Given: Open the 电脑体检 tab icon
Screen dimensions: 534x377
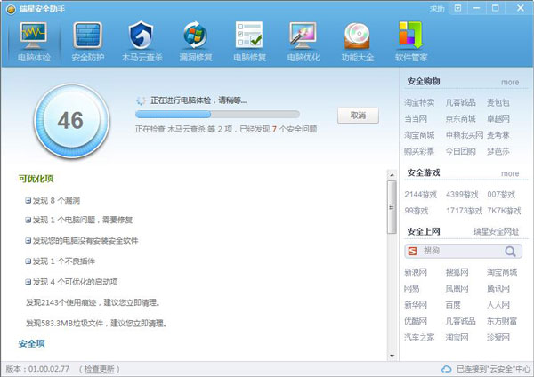Looking at the screenshot, I should [x=34, y=36].
